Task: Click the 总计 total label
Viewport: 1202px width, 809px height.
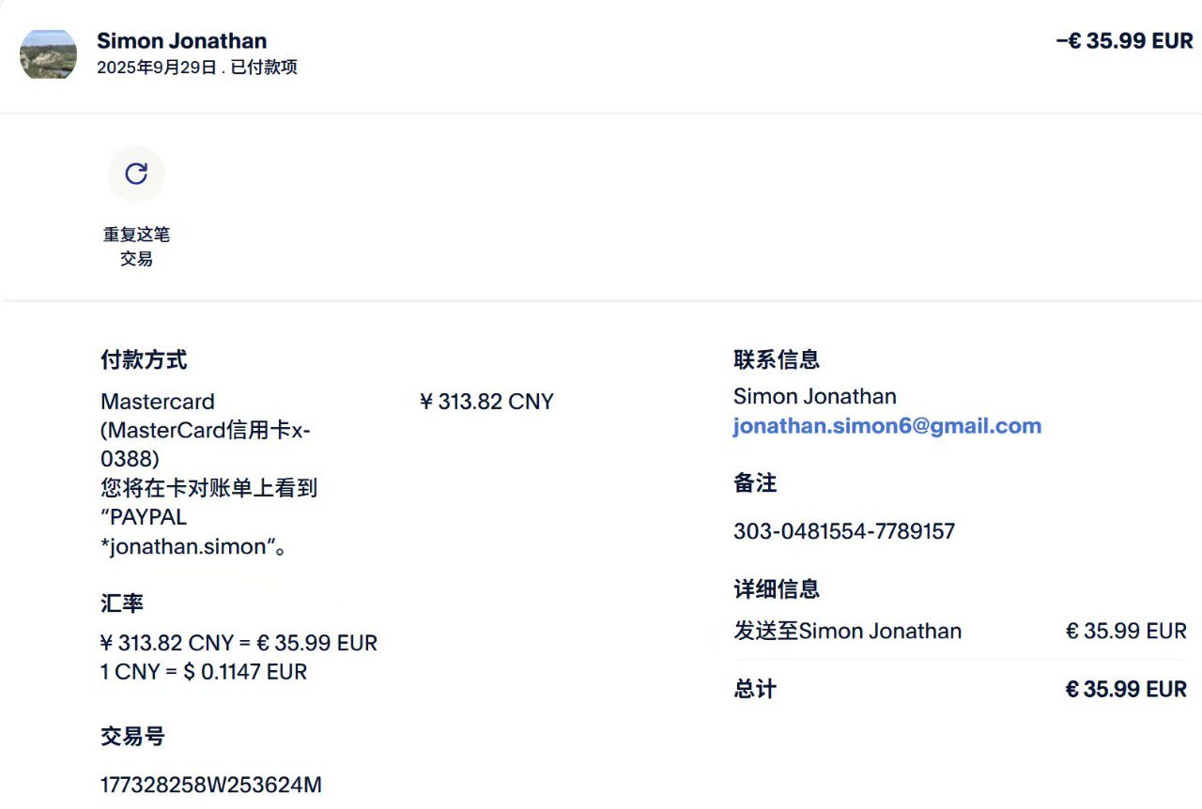Action: click(x=755, y=690)
